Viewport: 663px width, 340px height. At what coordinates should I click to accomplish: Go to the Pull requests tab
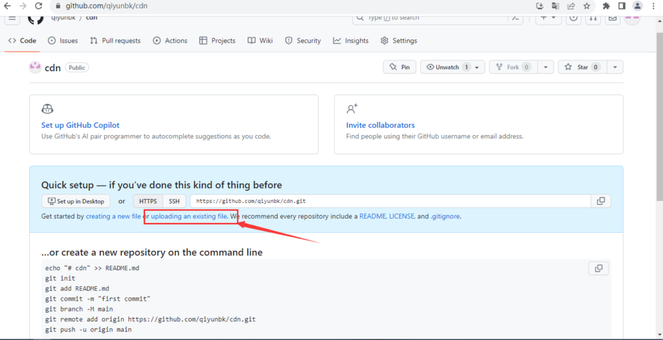pyautogui.click(x=115, y=41)
